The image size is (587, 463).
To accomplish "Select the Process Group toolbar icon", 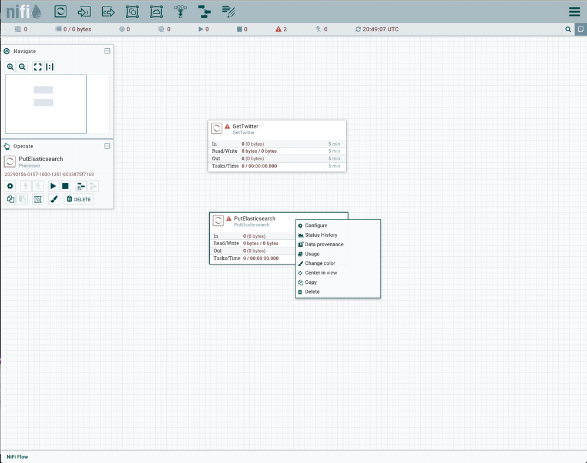I will [132, 11].
